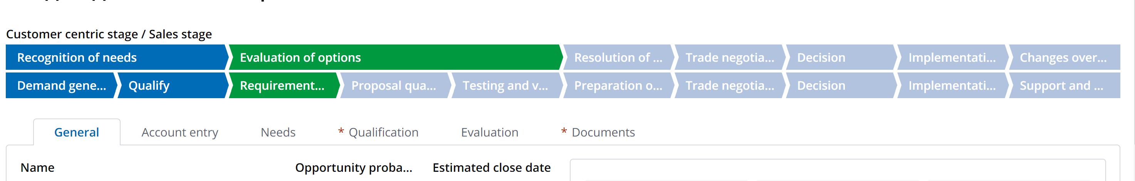Switch to the Needs tab
This screenshot has width=1135, height=181.
coord(278,132)
